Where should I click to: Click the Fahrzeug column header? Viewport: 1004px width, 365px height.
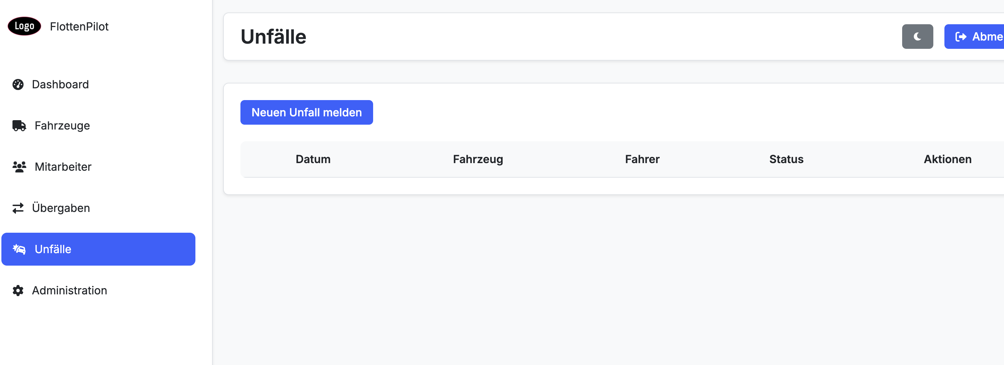point(477,159)
